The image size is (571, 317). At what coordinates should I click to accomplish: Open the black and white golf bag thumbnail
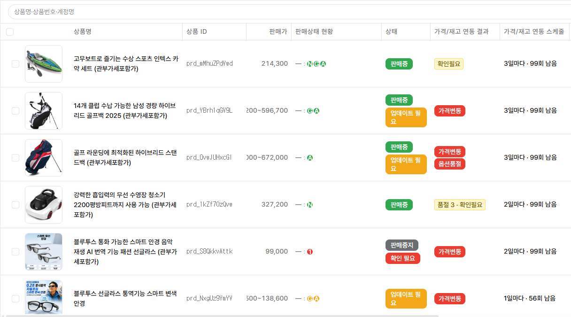(x=44, y=111)
